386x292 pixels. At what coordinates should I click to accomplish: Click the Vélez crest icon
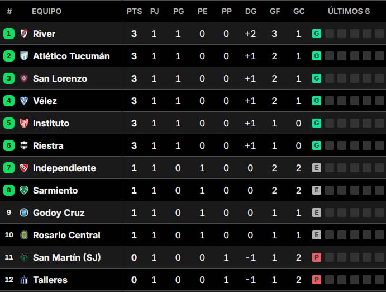(x=24, y=101)
